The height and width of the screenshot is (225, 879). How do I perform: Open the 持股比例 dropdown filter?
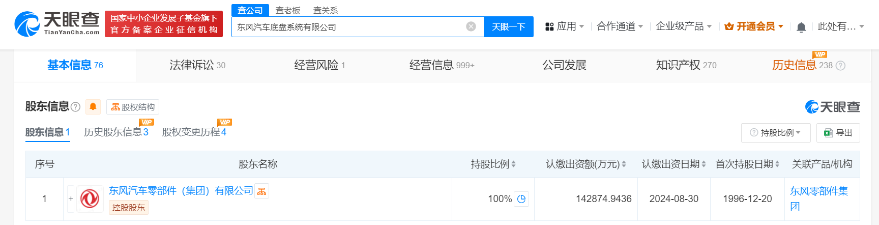click(776, 132)
